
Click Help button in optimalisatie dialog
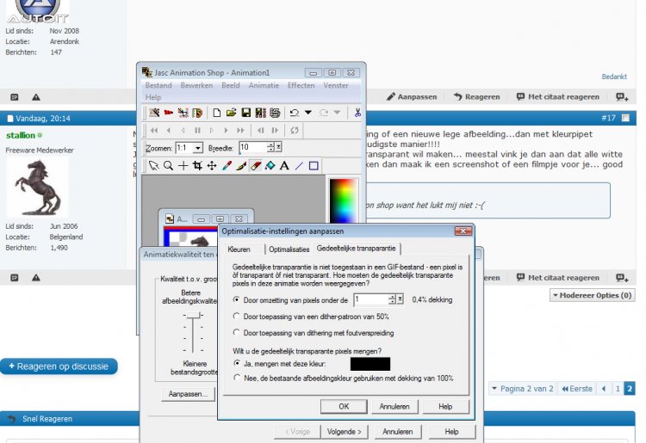445,406
